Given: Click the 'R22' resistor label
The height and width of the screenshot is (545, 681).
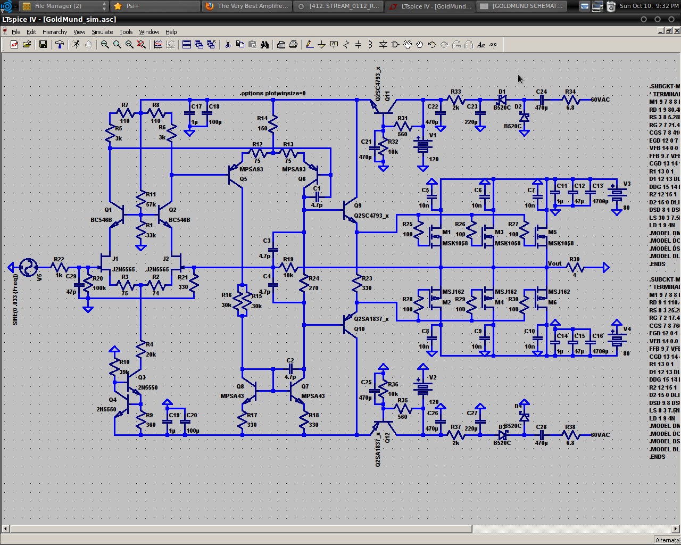Looking at the screenshot, I should [59, 260].
